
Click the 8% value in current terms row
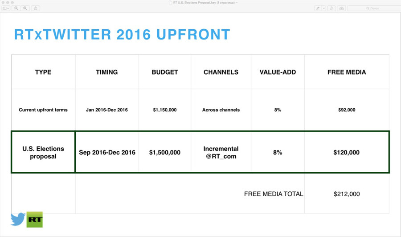[x=278, y=110]
